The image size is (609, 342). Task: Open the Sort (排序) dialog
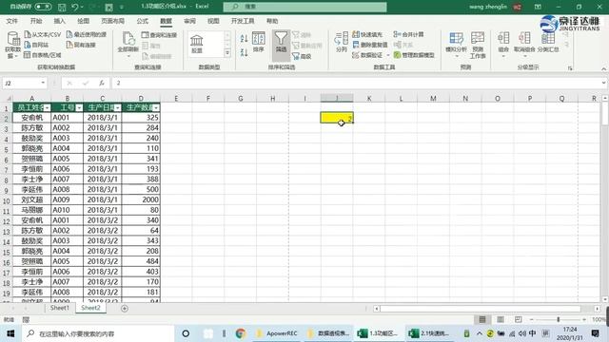[259, 43]
